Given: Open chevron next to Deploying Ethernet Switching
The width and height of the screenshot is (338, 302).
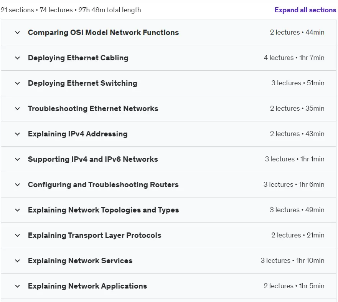Looking at the screenshot, I should coord(18,83).
